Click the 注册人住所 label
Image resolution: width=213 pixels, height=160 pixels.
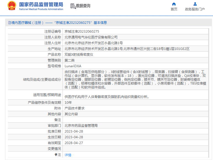53,43
